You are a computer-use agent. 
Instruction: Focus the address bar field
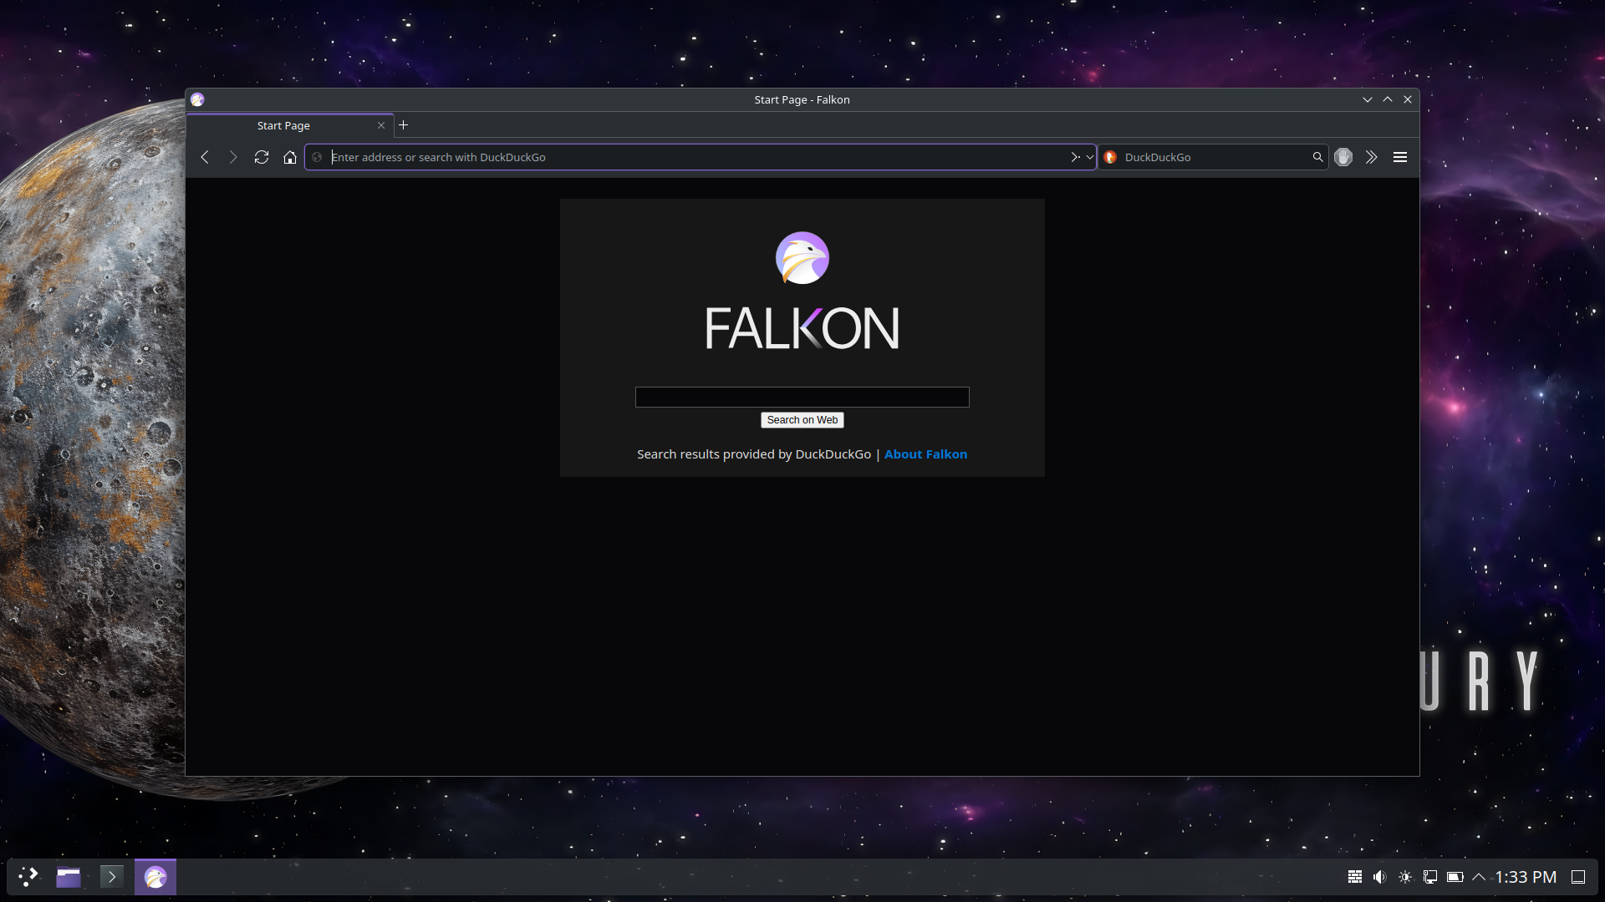pos(699,157)
